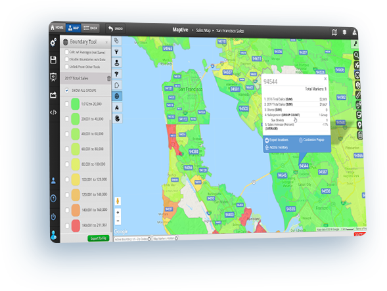
Task: Select the active boundary tool icon
Action: pyautogui.click(x=117, y=96)
